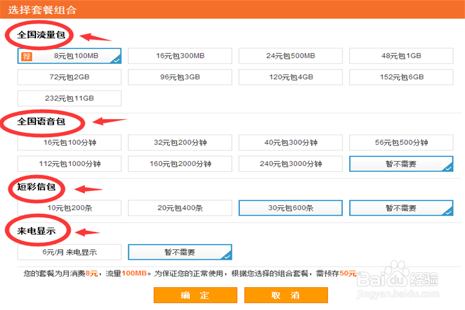Viewport: 465px width, 310px height.
Task: Click the orange 荐 recommendation badge
Action: (27, 56)
